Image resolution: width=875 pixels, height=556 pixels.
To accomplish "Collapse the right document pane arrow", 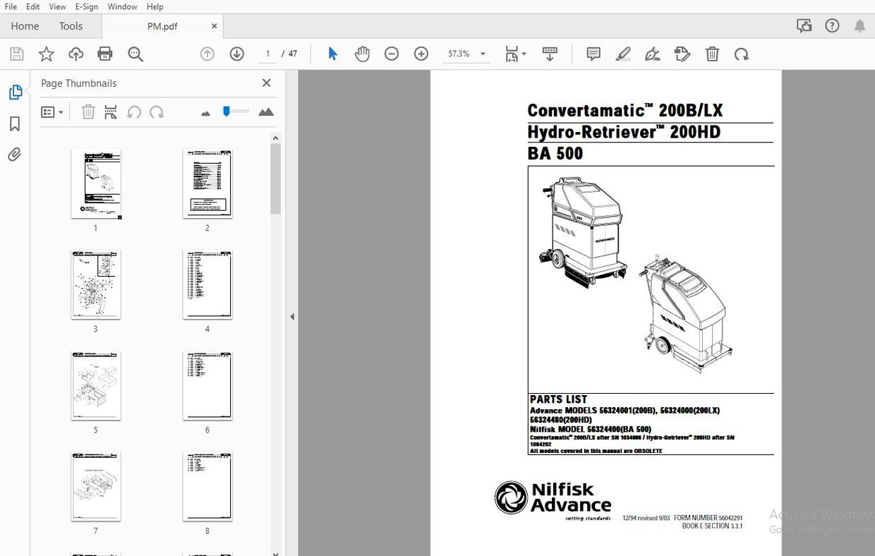I will (x=291, y=316).
